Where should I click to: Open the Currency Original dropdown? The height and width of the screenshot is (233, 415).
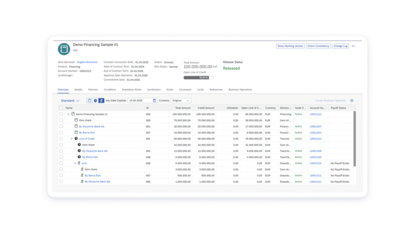pyautogui.click(x=181, y=101)
